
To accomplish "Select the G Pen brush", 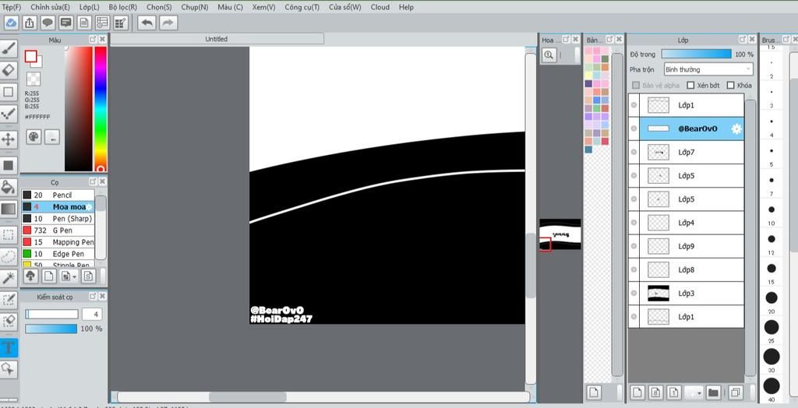I will [x=58, y=230].
